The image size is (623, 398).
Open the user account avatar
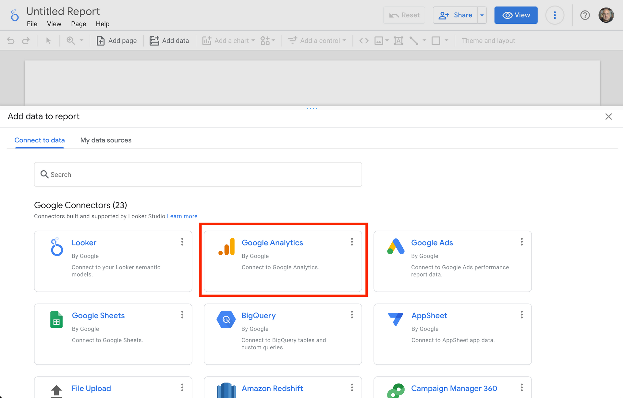pyautogui.click(x=606, y=15)
